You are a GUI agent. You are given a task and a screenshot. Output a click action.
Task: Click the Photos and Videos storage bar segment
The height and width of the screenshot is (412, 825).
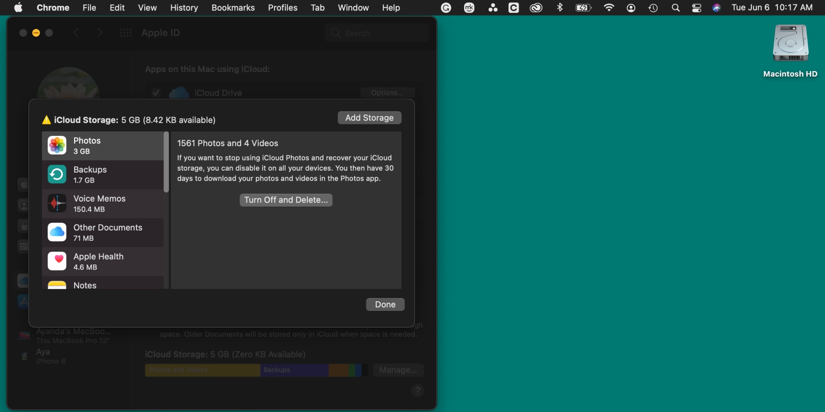pos(202,370)
